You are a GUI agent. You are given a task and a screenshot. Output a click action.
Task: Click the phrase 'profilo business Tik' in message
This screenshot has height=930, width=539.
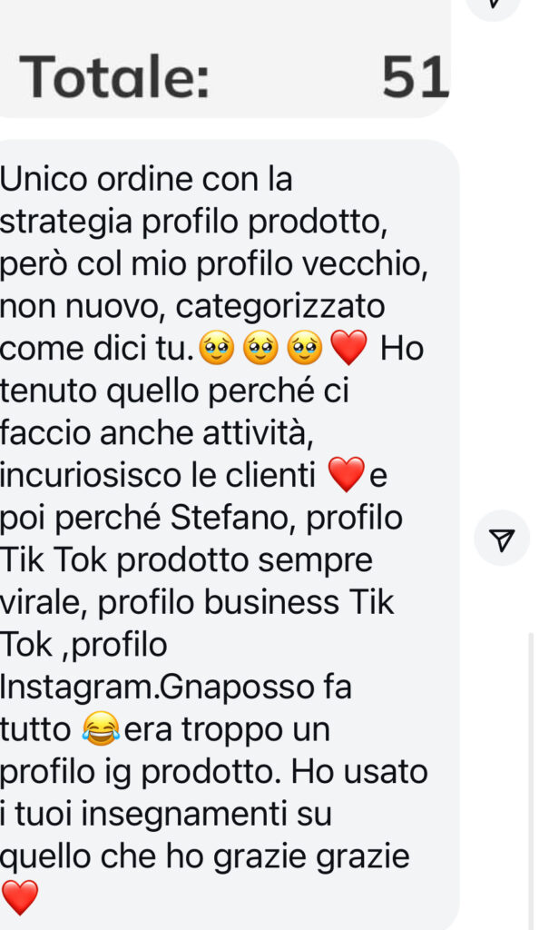245,602
